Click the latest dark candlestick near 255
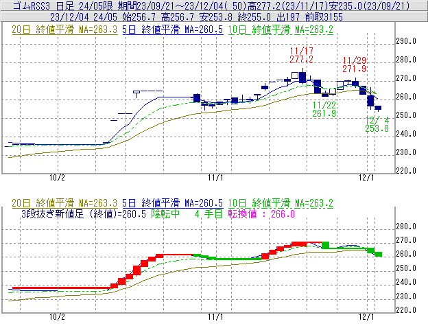Viewport: 428px width, 326px height. pos(378,108)
